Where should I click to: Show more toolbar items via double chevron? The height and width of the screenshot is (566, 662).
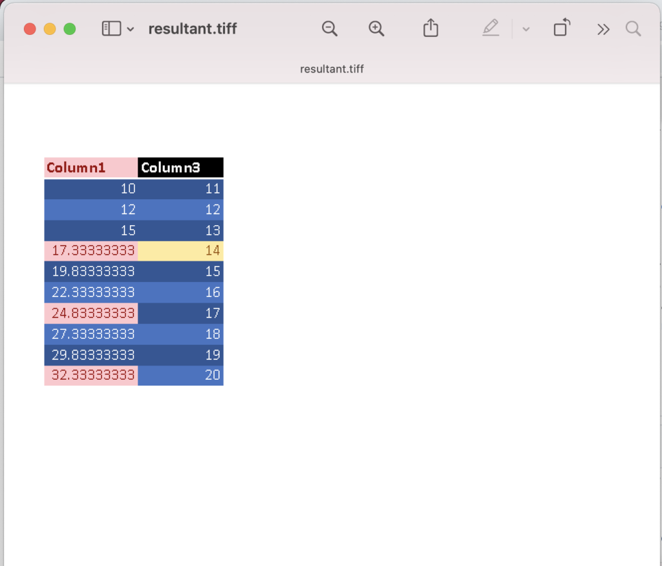tap(603, 29)
